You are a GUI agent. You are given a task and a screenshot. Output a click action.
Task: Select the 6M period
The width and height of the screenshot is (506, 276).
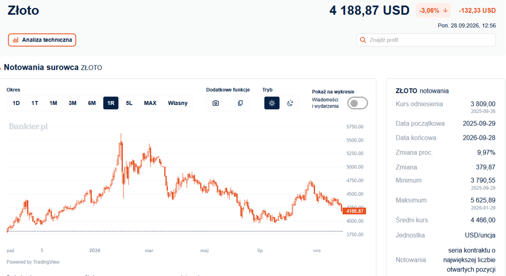[92, 103]
